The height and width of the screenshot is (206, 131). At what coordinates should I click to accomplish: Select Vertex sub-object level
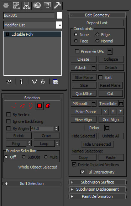point(14,106)
